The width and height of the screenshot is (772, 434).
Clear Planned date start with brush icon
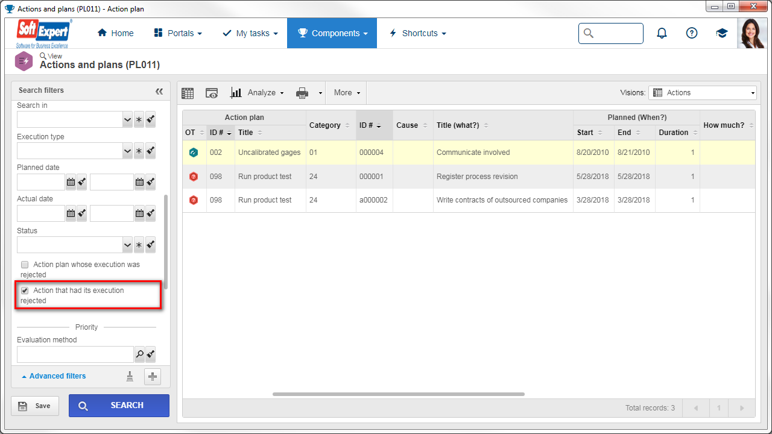(x=81, y=181)
